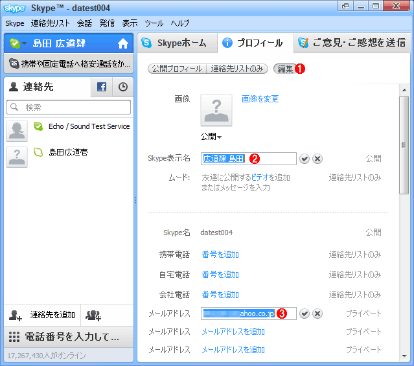The width and height of the screenshot is (414, 366).
Task: Open the 連絡先リスト menu
Action: click(50, 23)
